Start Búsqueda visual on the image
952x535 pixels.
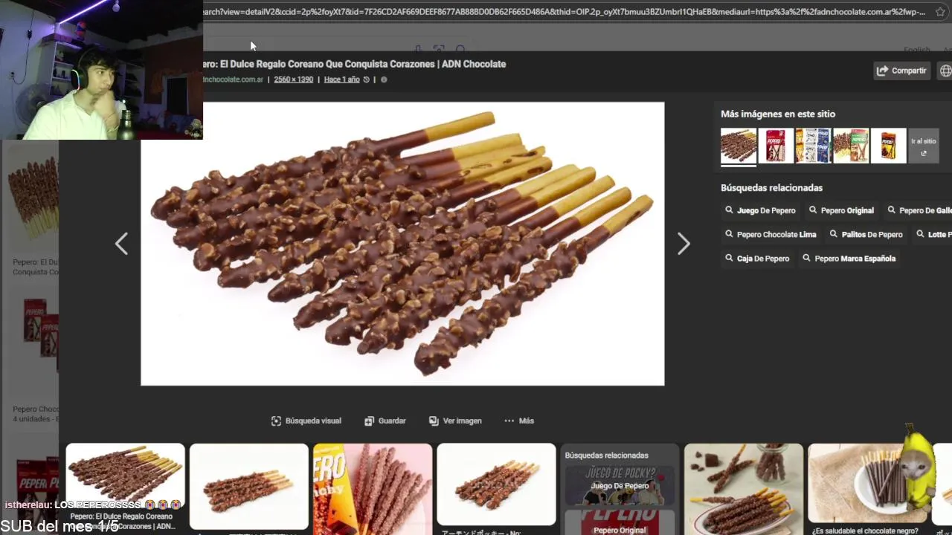click(x=306, y=421)
